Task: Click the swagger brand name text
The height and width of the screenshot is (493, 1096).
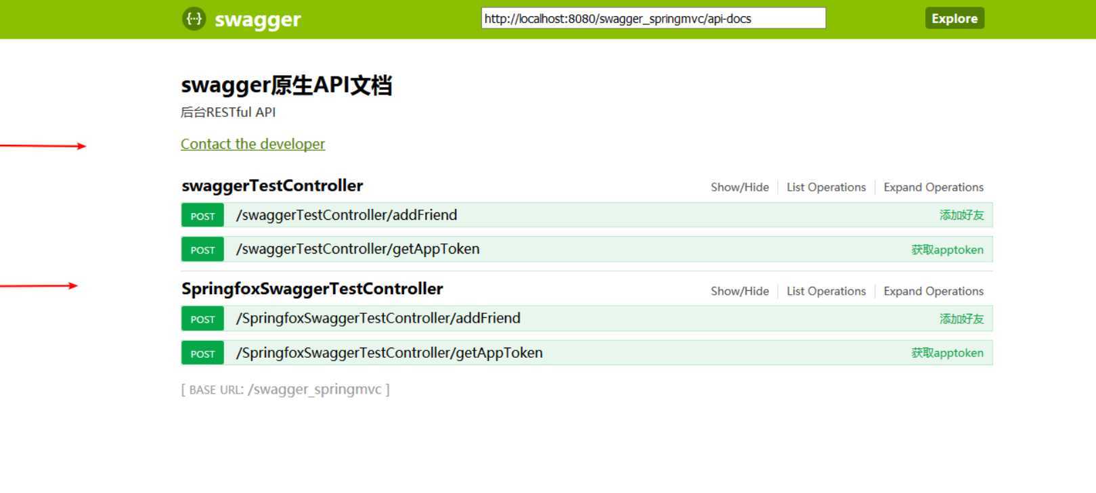Action: pyautogui.click(x=257, y=20)
